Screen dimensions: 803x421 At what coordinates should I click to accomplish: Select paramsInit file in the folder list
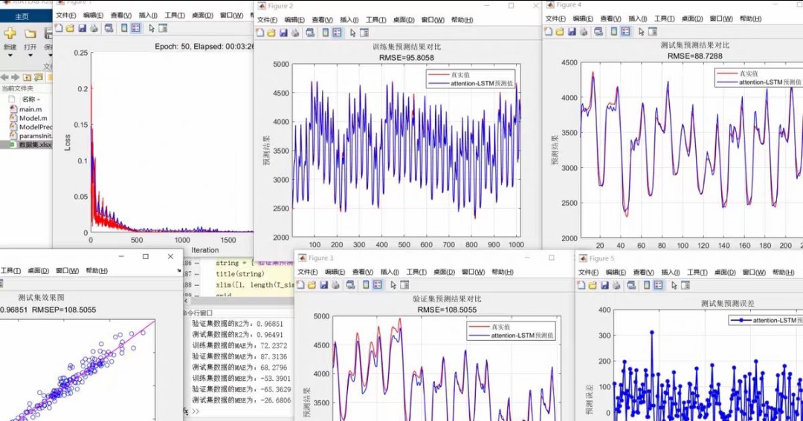click(30, 136)
